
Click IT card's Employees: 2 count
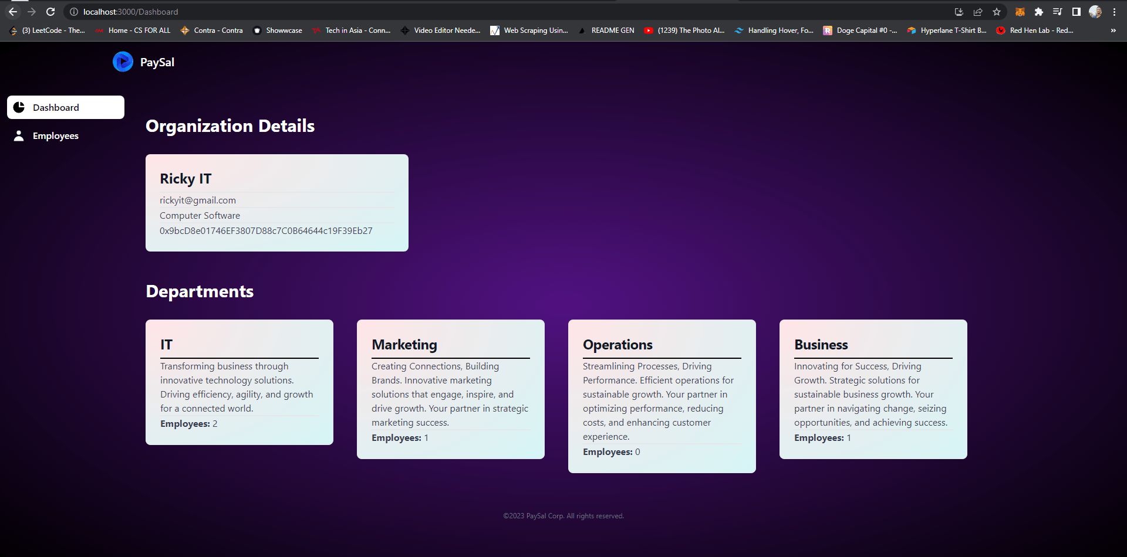pyautogui.click(x=189, y=424)
